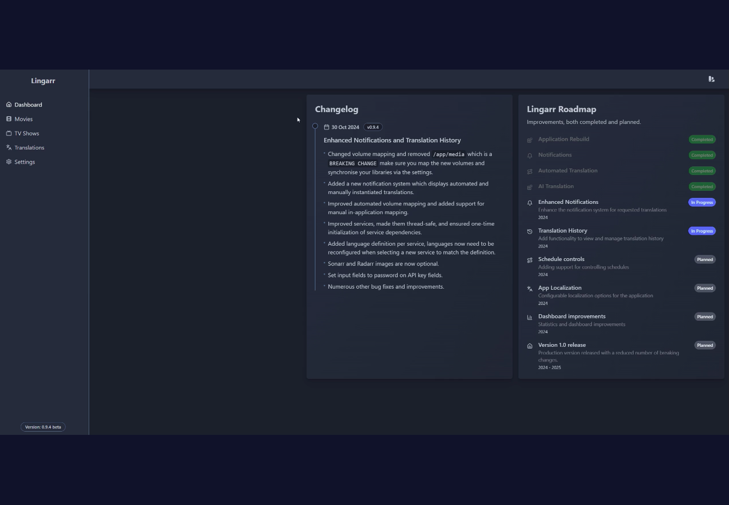Open the Dashboard page in the sidebar

pyautogui.click(x=24, y=104)
